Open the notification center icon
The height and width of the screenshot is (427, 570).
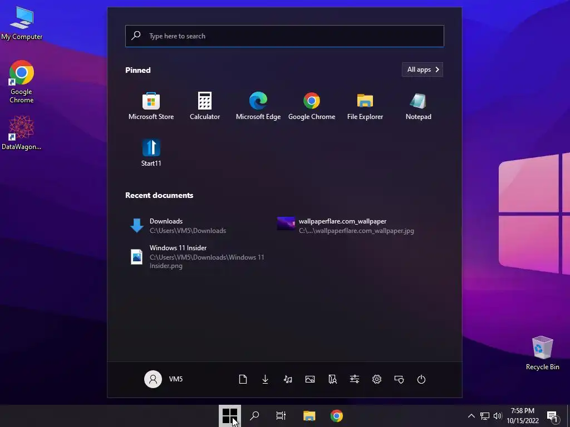point(552,416)
